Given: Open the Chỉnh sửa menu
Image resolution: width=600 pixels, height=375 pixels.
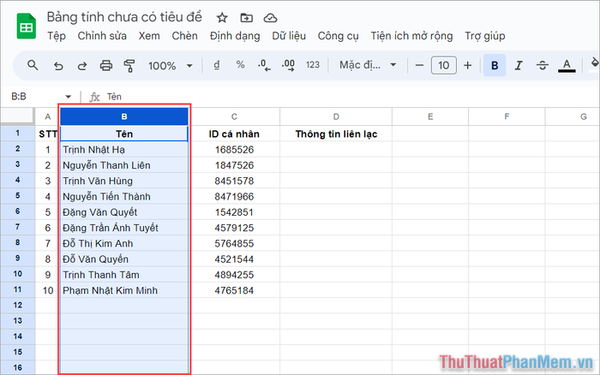Looking at the screenshot, I should 102,36.
